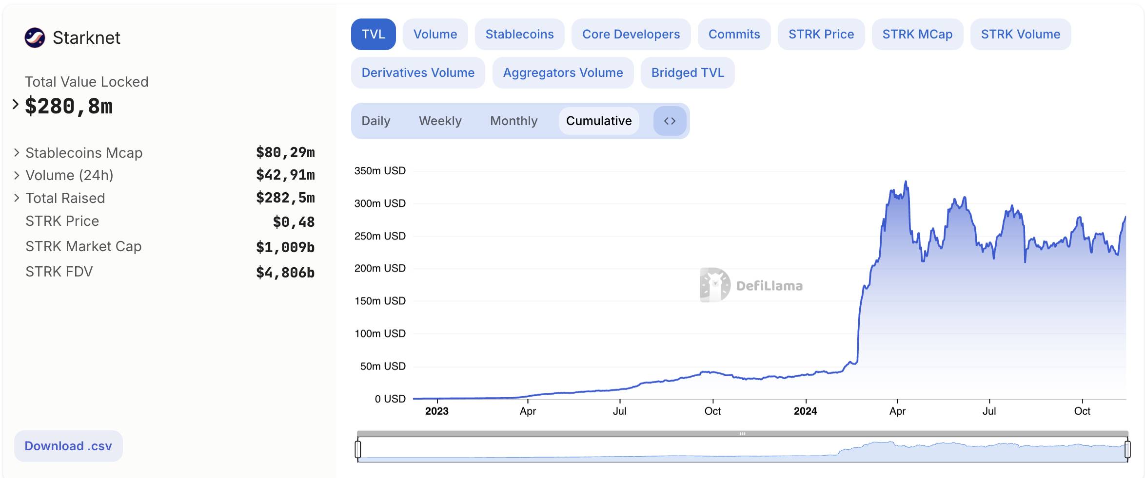Download the .csv data file
The image size is (1145, 478).
click(68, 446)
